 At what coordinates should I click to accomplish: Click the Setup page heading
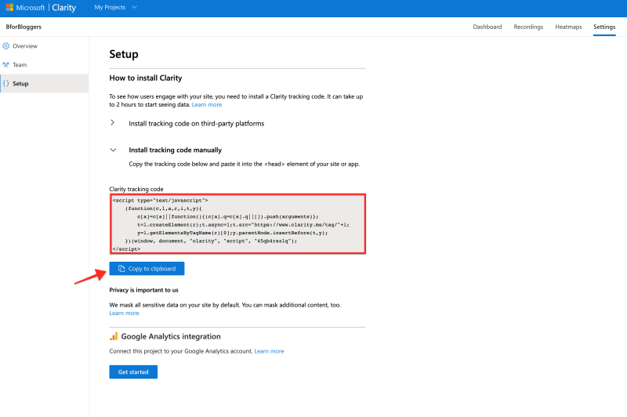[x=124, y=54]
